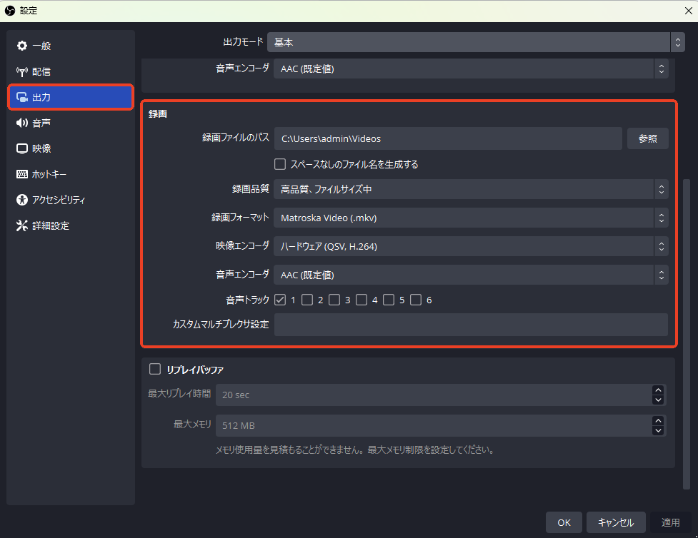Click inside the カスタムマルチプレクサ設定 input field
The image size is (698, 538).
[x=472, y=325]
